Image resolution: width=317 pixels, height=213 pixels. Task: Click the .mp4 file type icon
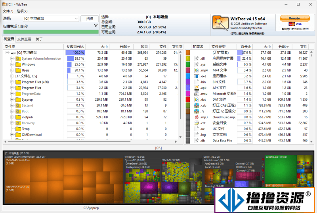197,70
